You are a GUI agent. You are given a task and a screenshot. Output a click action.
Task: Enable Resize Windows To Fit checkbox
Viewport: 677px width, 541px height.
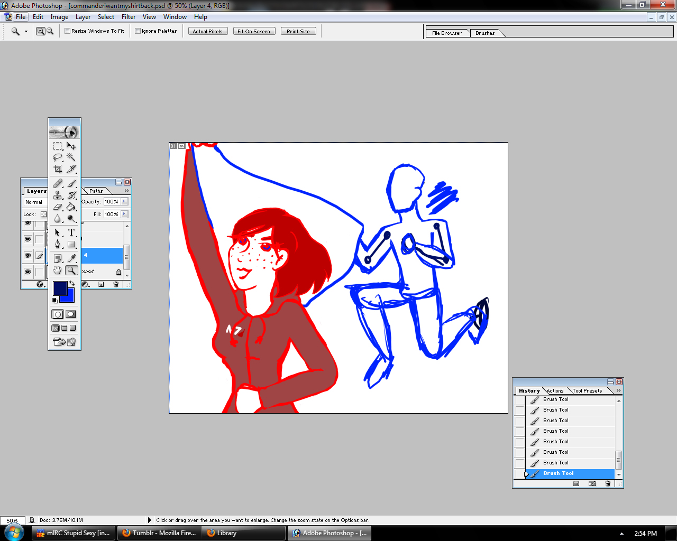[68, 31]
